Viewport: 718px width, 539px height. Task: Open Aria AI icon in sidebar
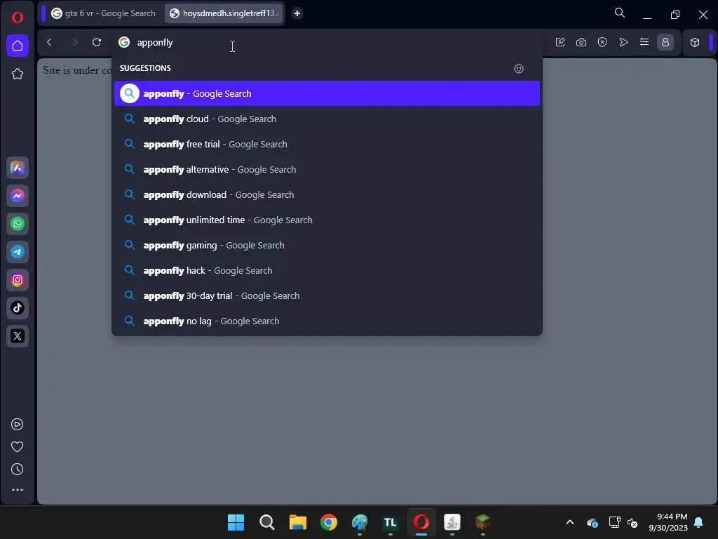coord(18,168)
